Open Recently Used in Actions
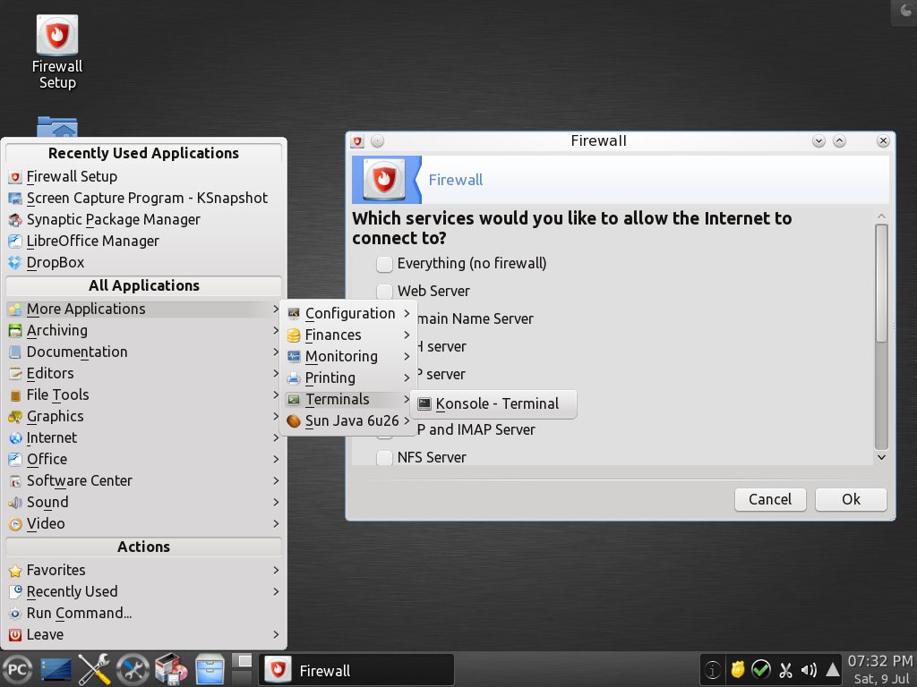The height and width of the screenshot is (687, 917). (x=144, y=592)
